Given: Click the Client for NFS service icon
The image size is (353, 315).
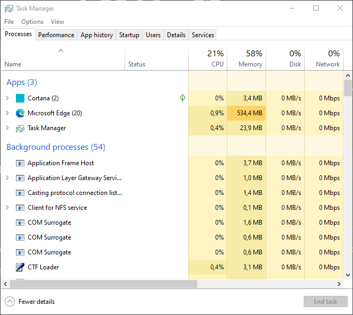Looking at the screenshot, I should point(20,208).
